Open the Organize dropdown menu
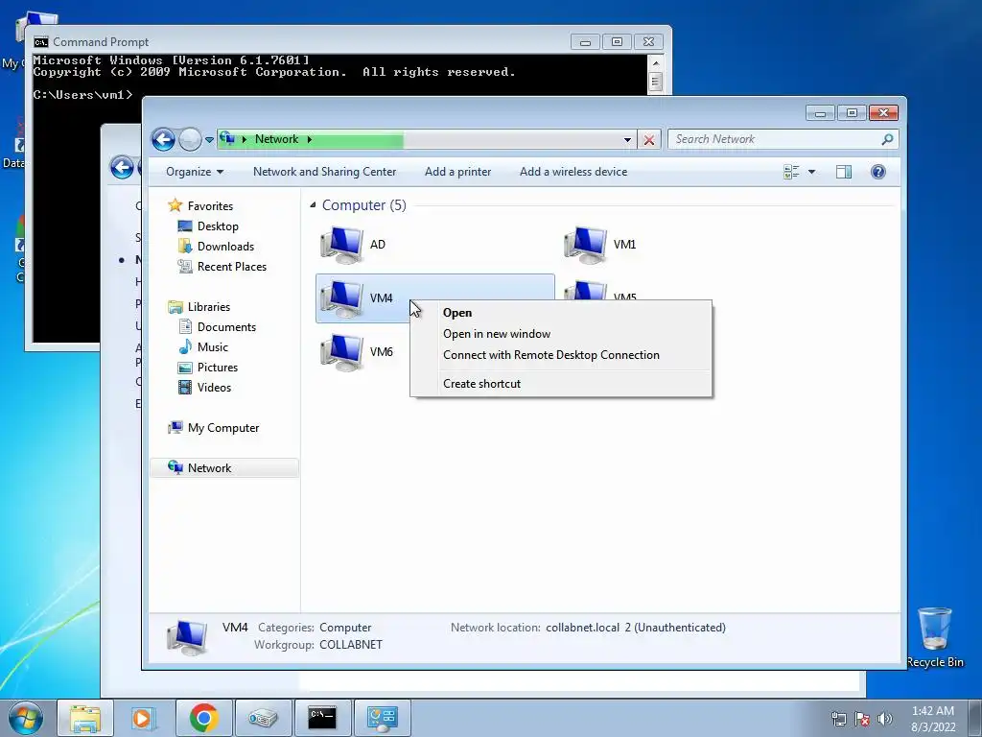Viewport: 982px width, 737px height. pyautogui.click(x=194, y=172)
